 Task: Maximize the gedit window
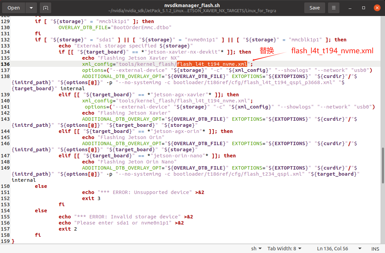tap(364, 8)
